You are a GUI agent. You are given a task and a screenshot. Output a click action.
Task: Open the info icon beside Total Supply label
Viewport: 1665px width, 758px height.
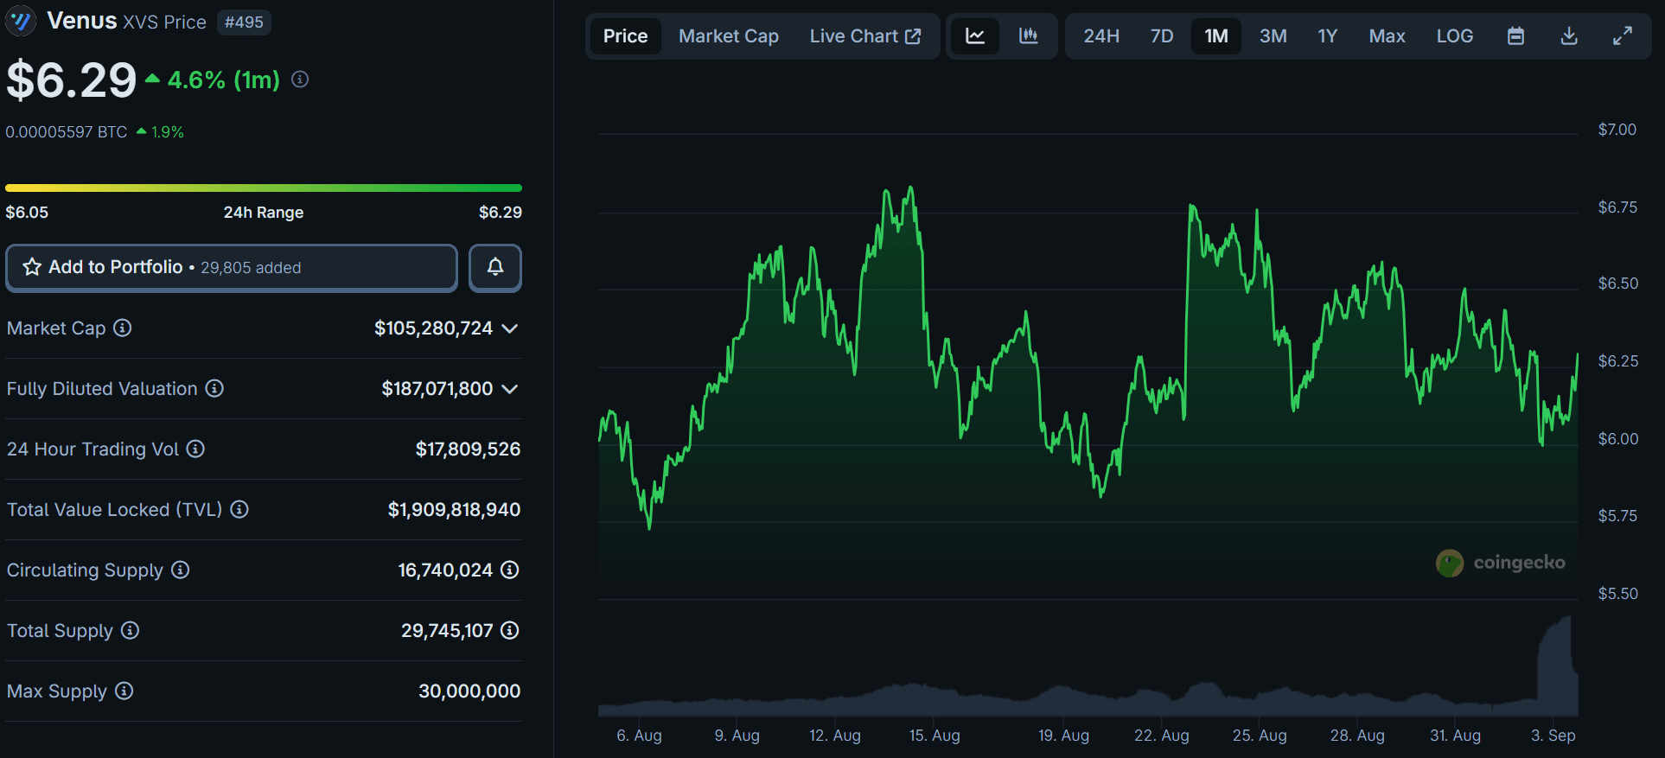pyautogui.click(x=130, y=630)
